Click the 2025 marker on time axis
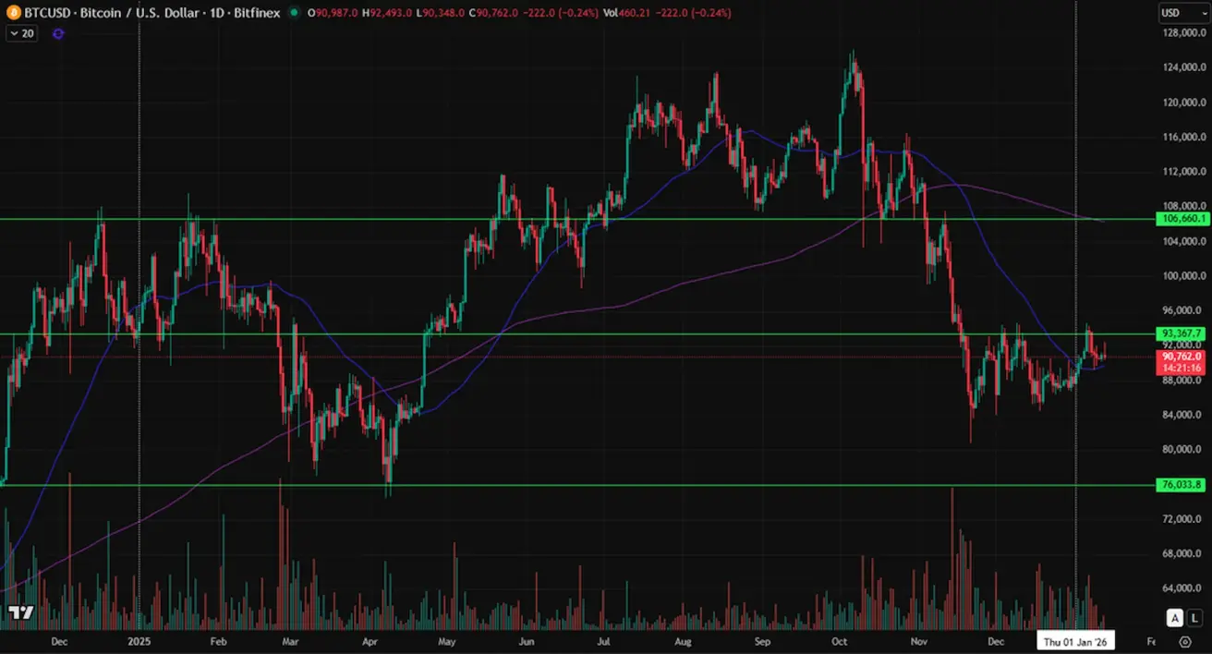1212x654 pixels. tap(139, 641)
